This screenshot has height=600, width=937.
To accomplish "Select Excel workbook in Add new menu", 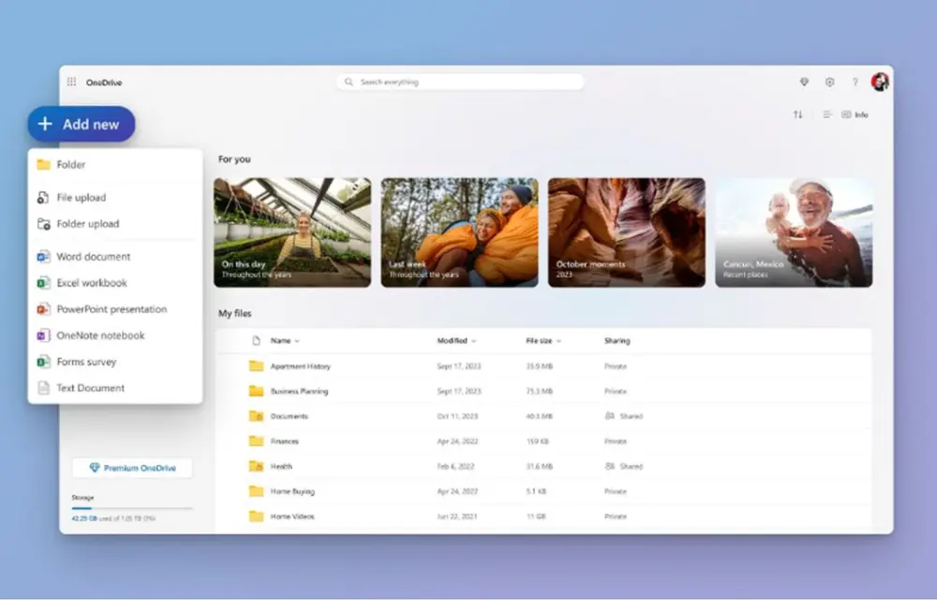I will pyautogui.click(x=91, y=283).
